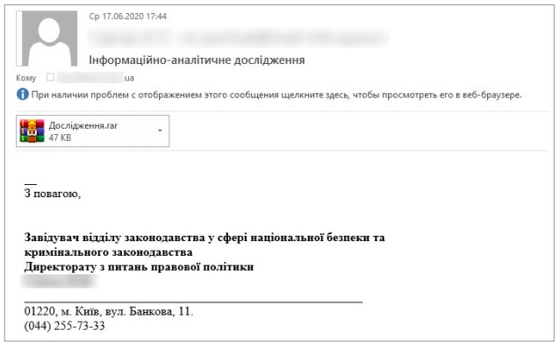Open the recipient address ending in ua

96,78
